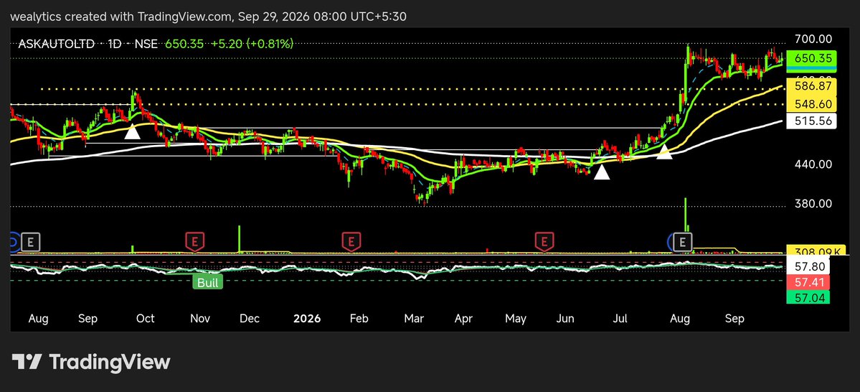
Task: Click the Nov label on the time axis
Action: click(x=201, y=319)
